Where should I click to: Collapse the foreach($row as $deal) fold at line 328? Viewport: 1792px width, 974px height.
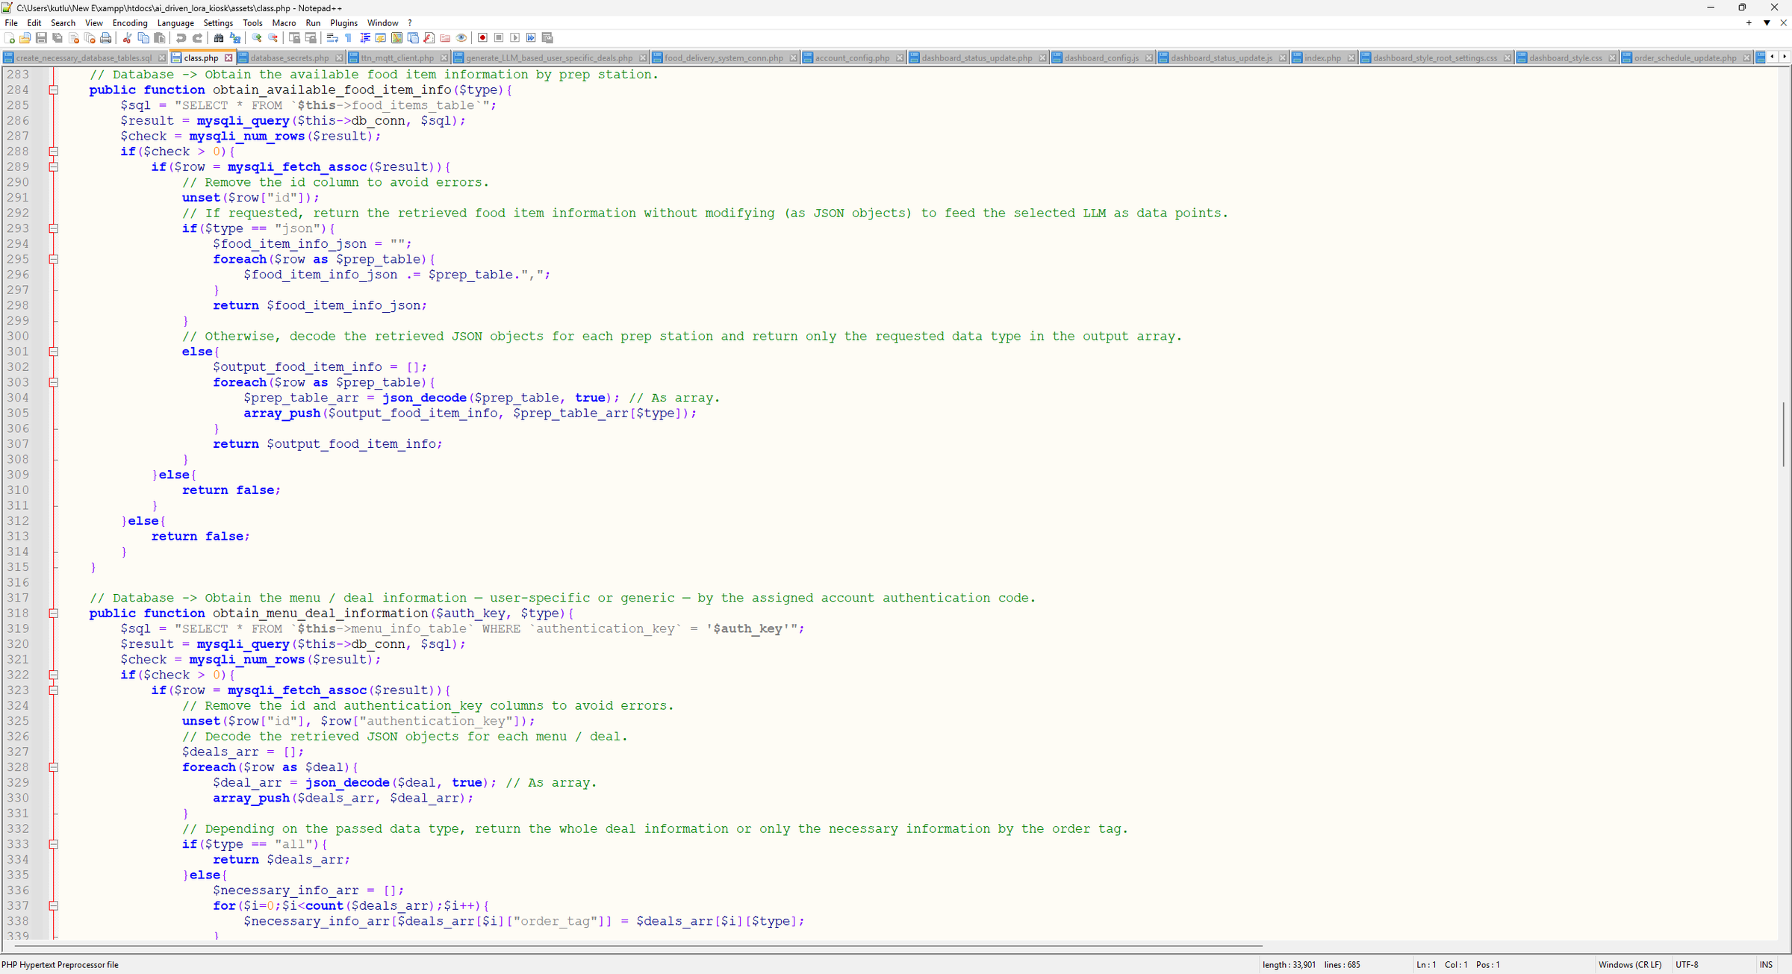click(54, 767)
